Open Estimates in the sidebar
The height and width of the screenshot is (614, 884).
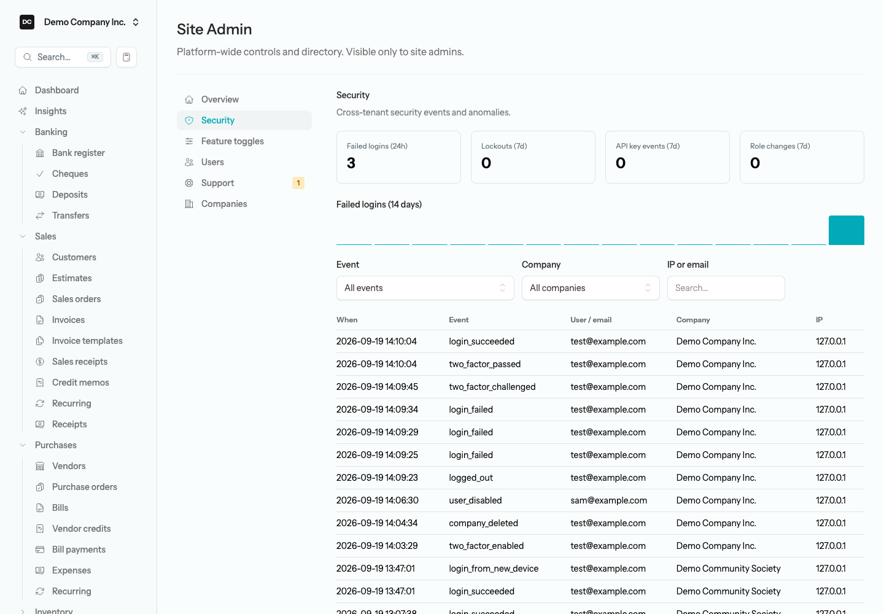tap(72, 278)
